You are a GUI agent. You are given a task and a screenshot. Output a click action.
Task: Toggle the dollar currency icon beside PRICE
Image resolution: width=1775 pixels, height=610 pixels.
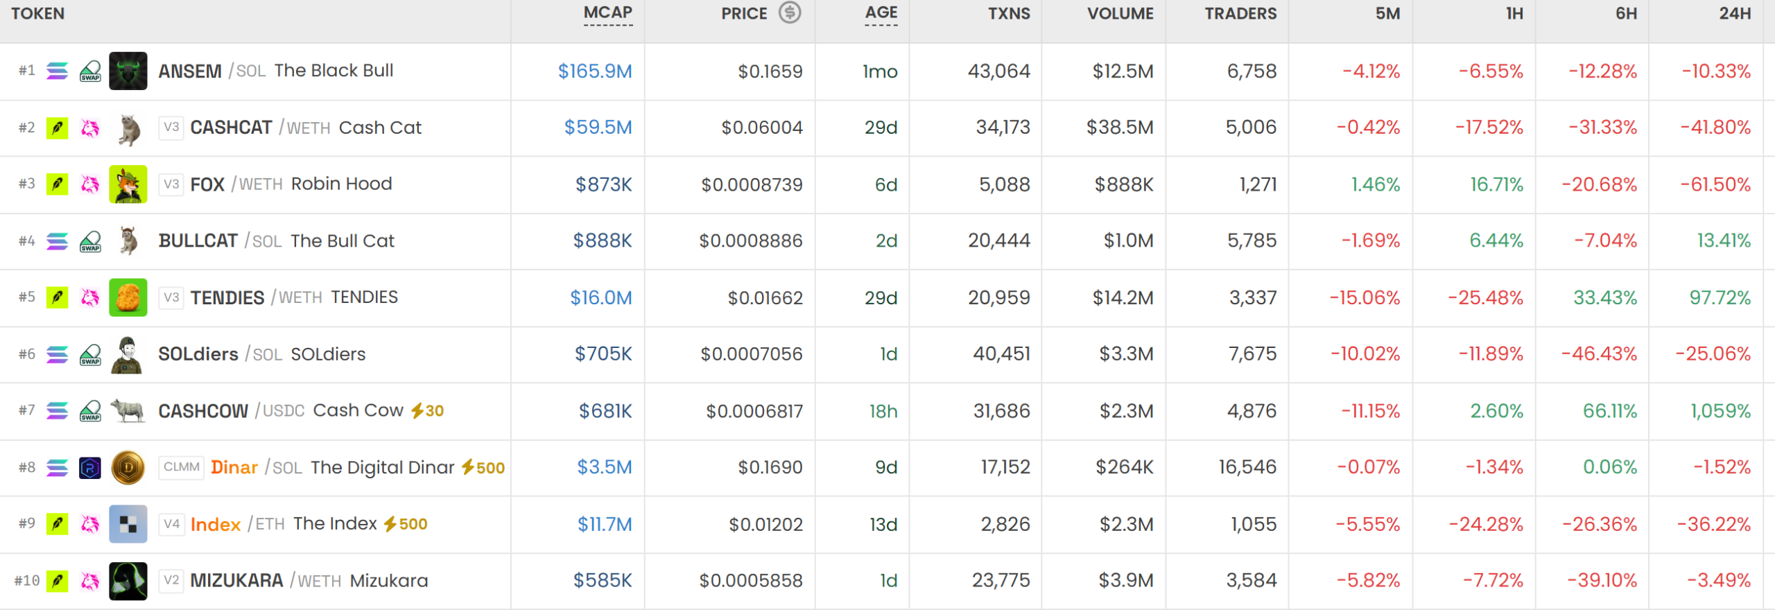(x=789, y=12)
